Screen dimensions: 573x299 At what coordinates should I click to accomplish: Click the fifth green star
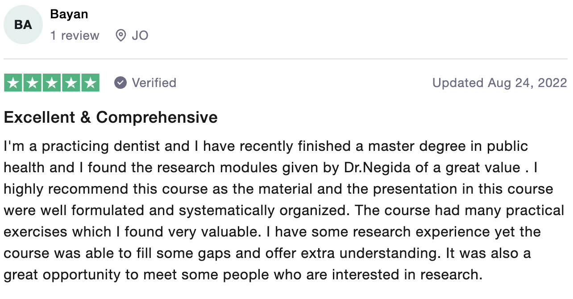click(x=90, y=83)
